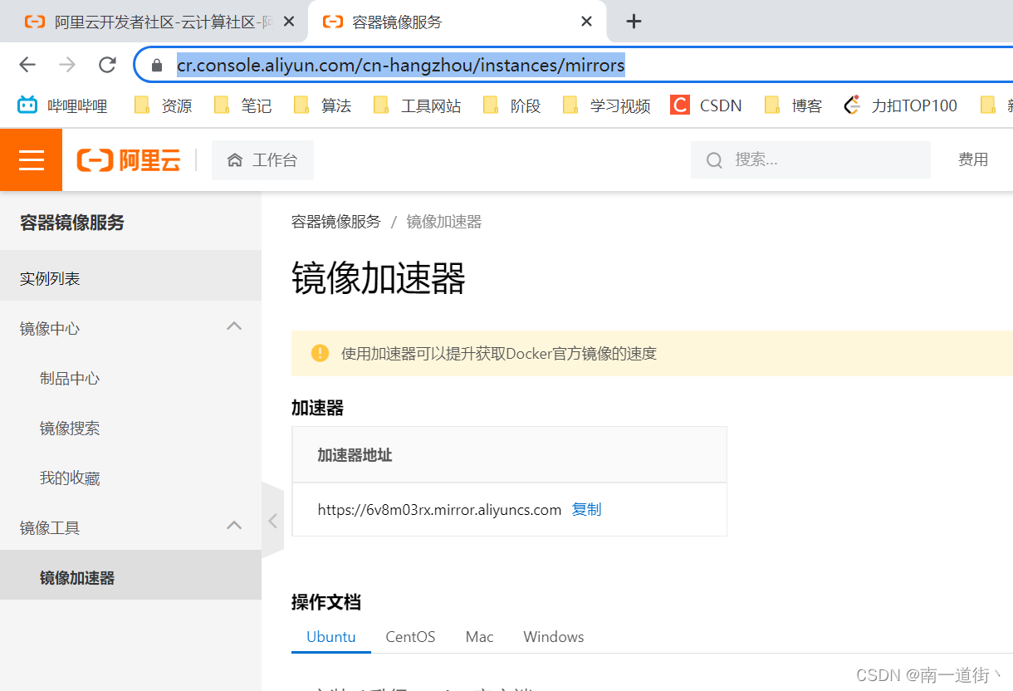Click the 加速器地址 table header

(x=355, y=455)
